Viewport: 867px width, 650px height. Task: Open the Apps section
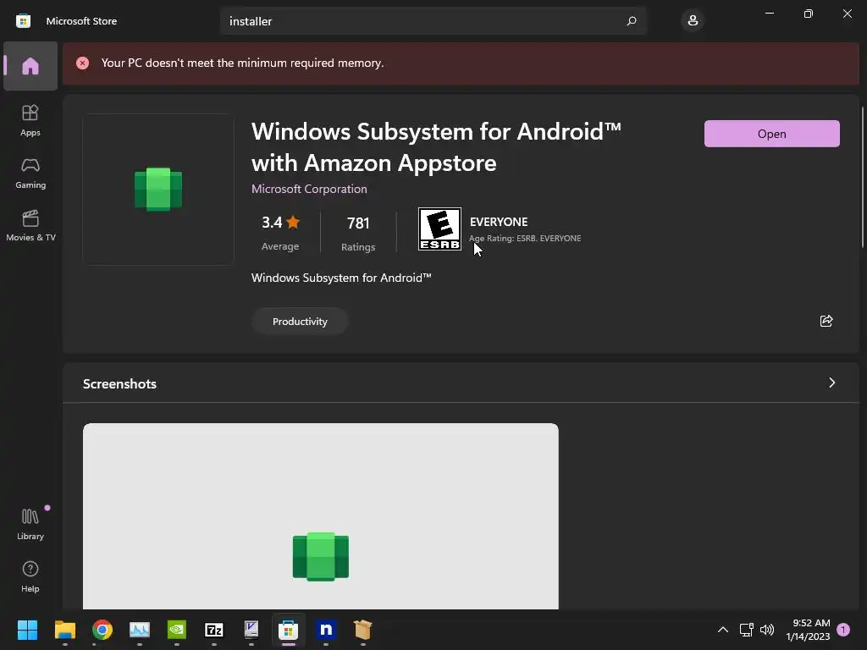click(x=30, y=120)
